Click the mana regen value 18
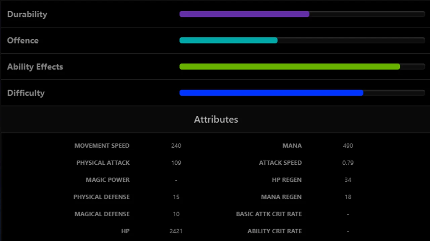The image size is (430, 241). tap(348, 197)
